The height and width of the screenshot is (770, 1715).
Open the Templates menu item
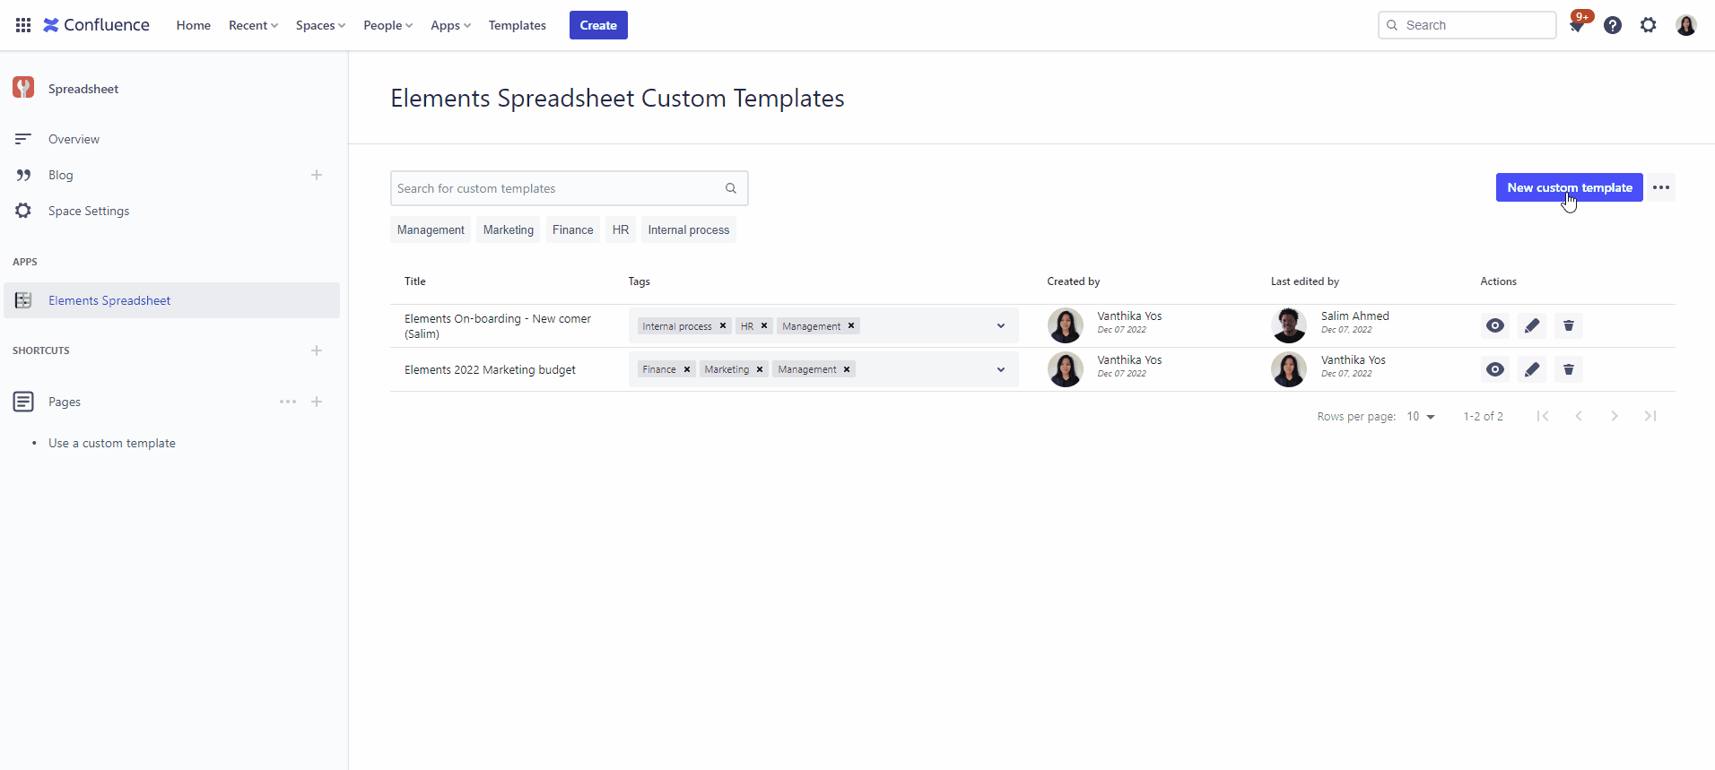517,25
